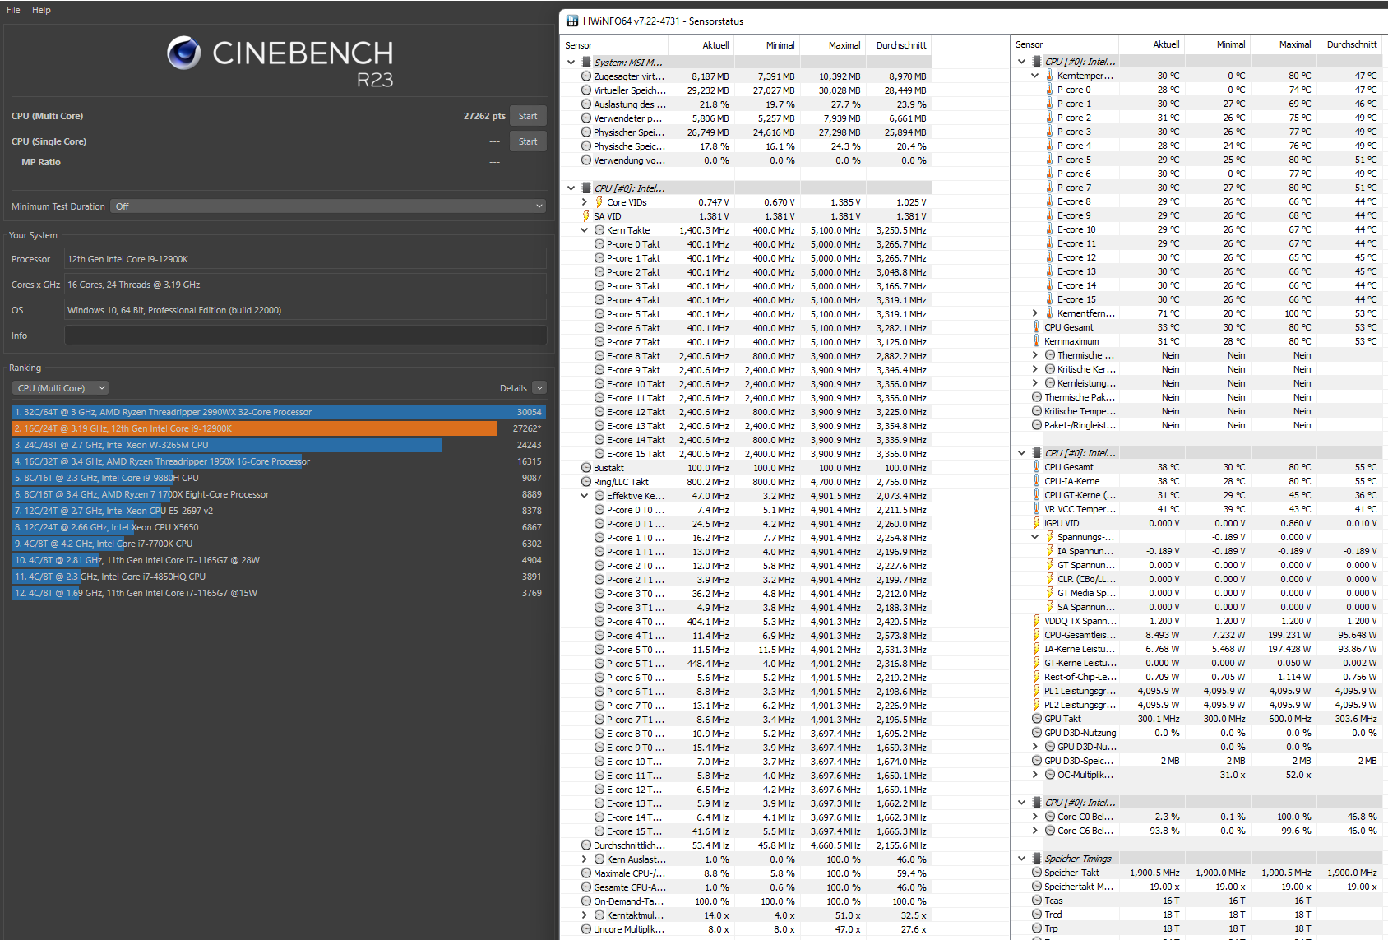1388x940 pixels.
Task: Click the lightning icon beside PL1 Leistungsgr...
Action: click(1037, 691)
